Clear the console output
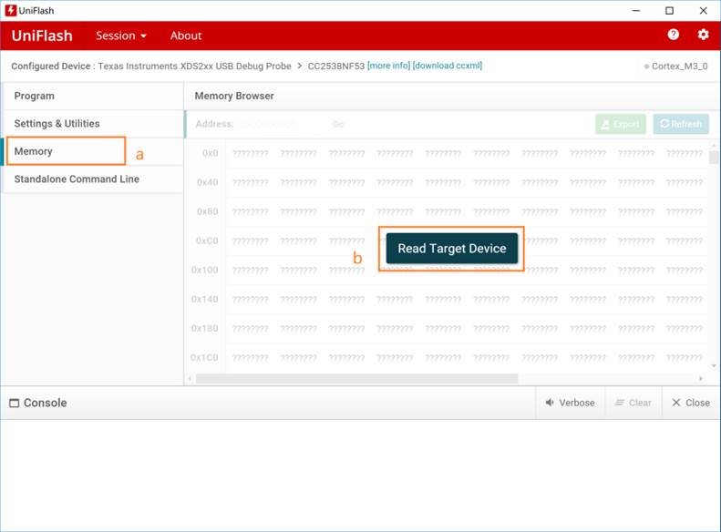 pos(633,403)
